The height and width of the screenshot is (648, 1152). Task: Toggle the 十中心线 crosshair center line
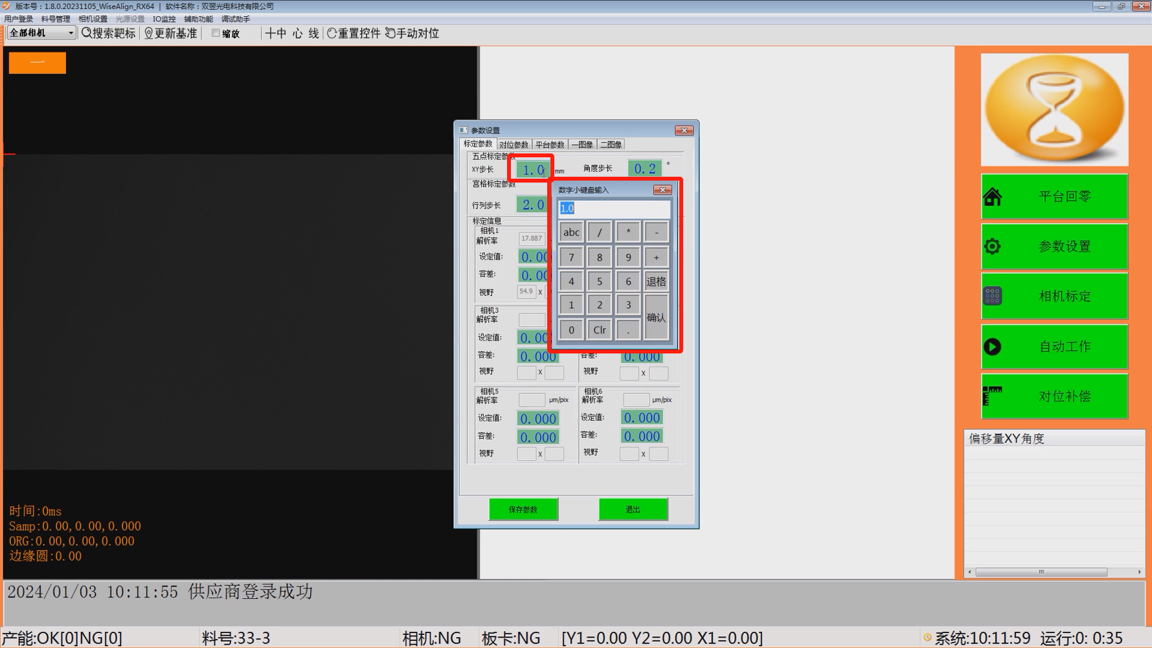coord(292,34)
